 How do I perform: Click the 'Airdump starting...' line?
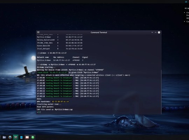pyautogui.click(x=46, y=67)
